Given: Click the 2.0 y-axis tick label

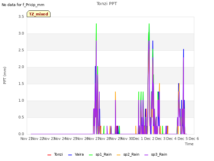Looking at the screenshot, I should click(x=21, y=67).
